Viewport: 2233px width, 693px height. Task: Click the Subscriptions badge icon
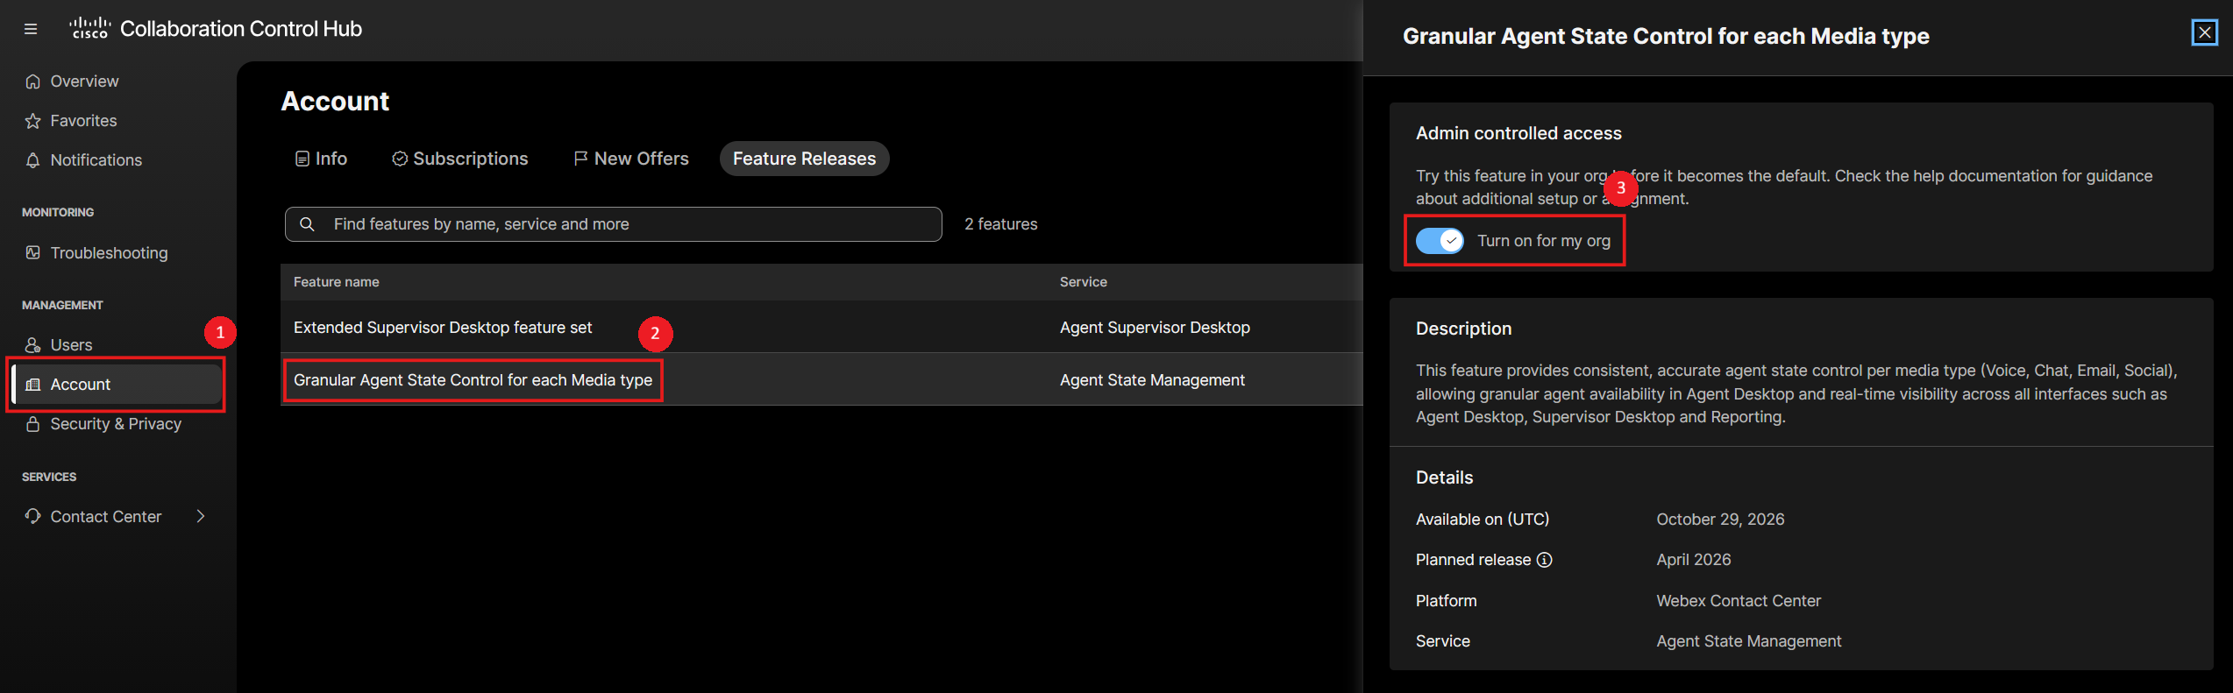click(400, 159)
